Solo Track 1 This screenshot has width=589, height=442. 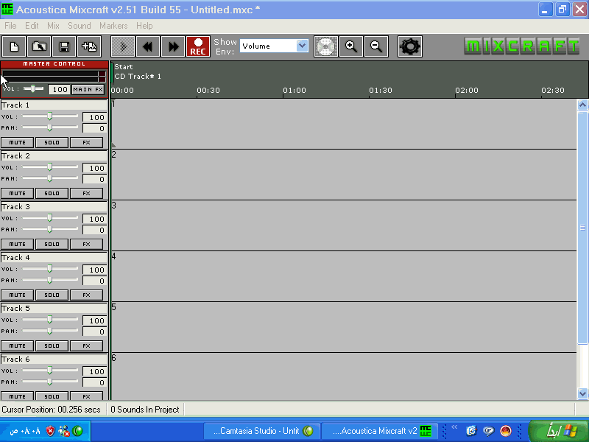coord(52,142)
